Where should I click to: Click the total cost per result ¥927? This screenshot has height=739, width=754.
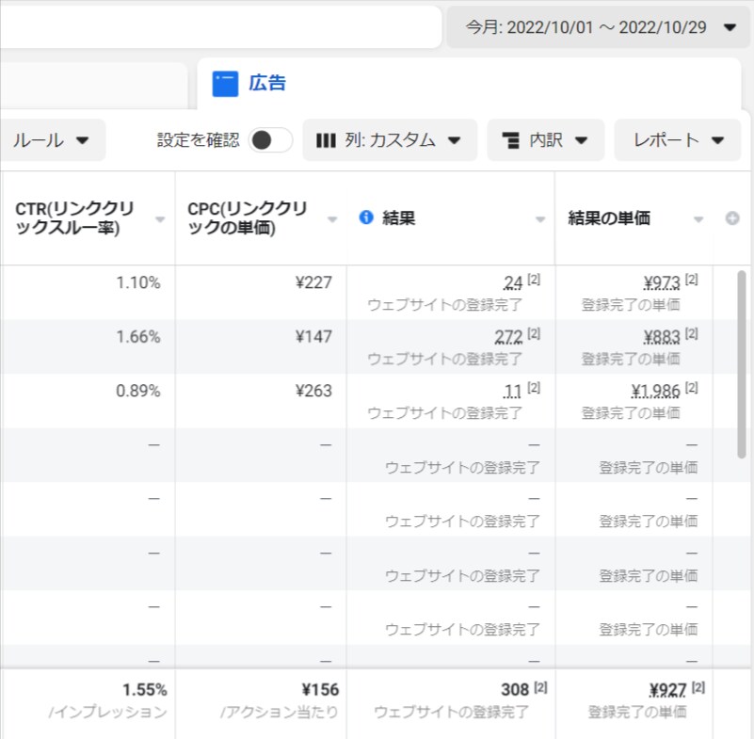(x=667, y=690)
